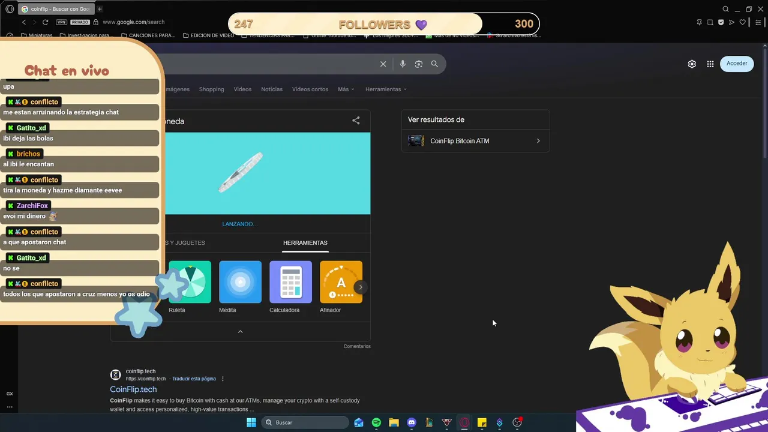Start Google voice search microphone
The width and height of the screenshot is (768, 432).
pos(403,64)
